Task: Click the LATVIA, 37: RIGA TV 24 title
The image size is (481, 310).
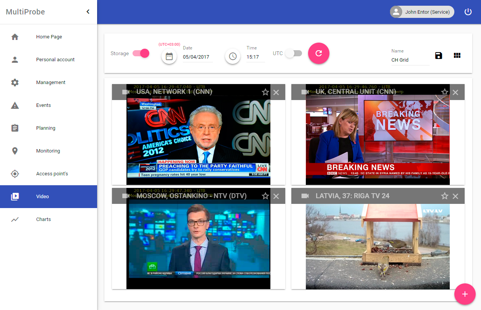Action: click(353, 196)
